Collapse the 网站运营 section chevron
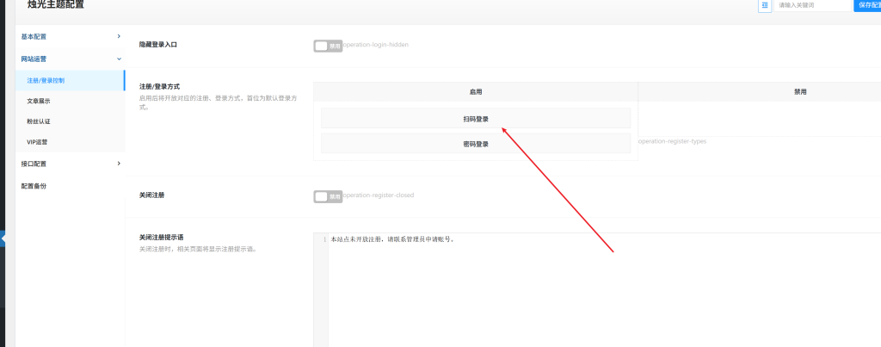Image resolution: width=881 pixels, height=347 pixels. click(x=119, y=59)
